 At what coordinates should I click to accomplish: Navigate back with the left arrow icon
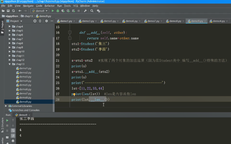pos(20,11)
